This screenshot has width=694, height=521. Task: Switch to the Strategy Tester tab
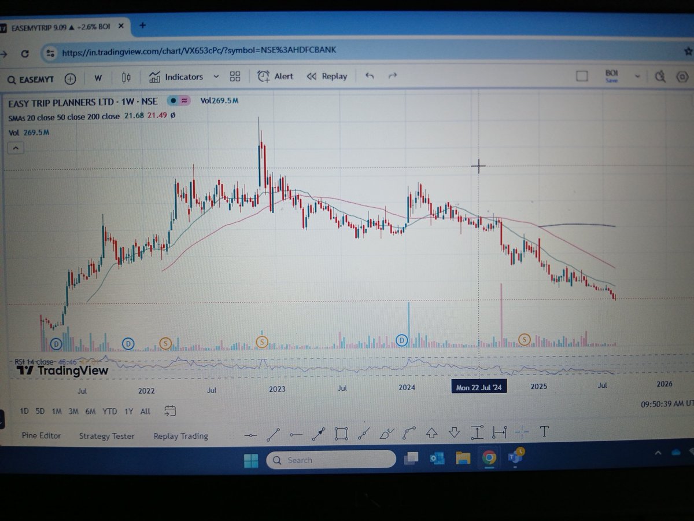point(106,436)
